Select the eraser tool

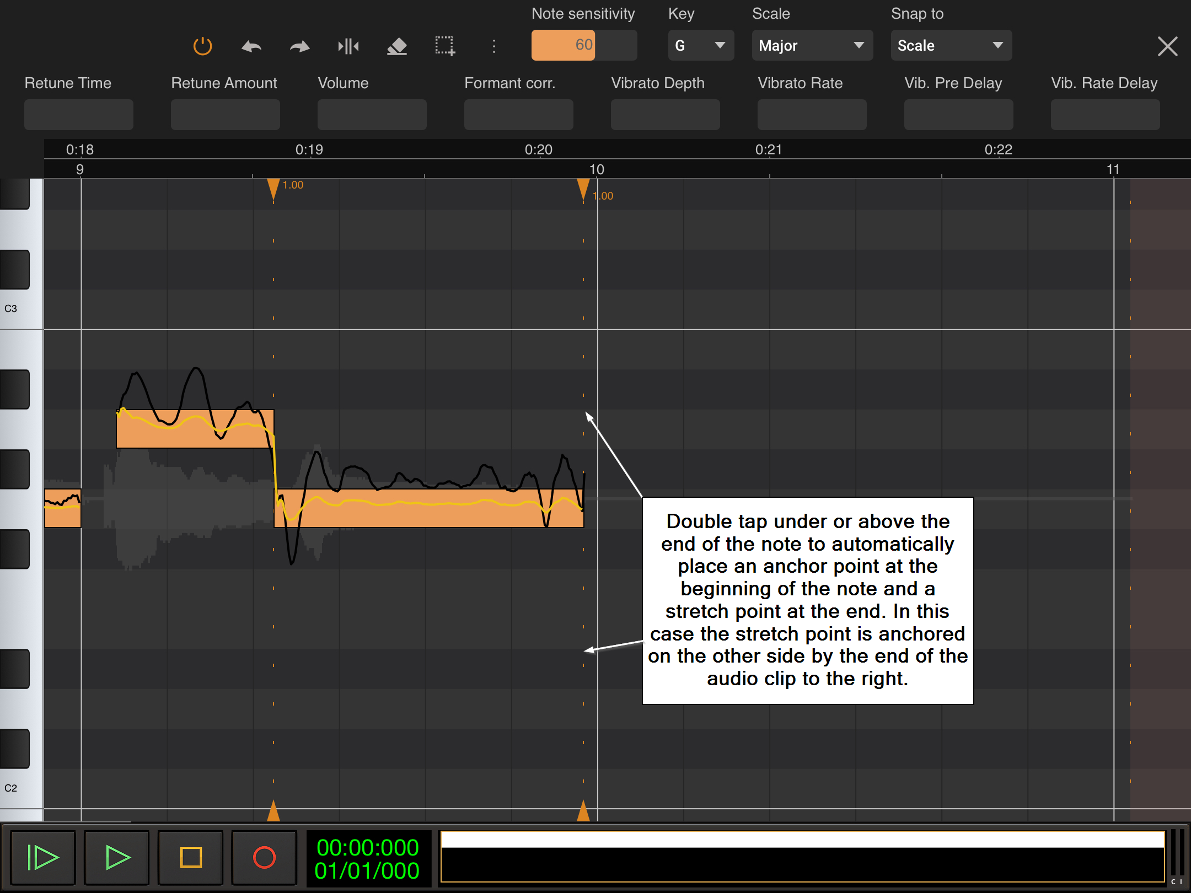tap(396, 46)
